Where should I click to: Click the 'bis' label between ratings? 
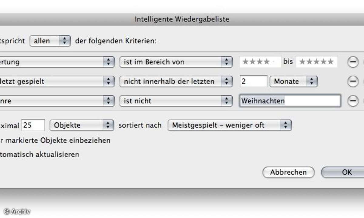coord(288,61)
